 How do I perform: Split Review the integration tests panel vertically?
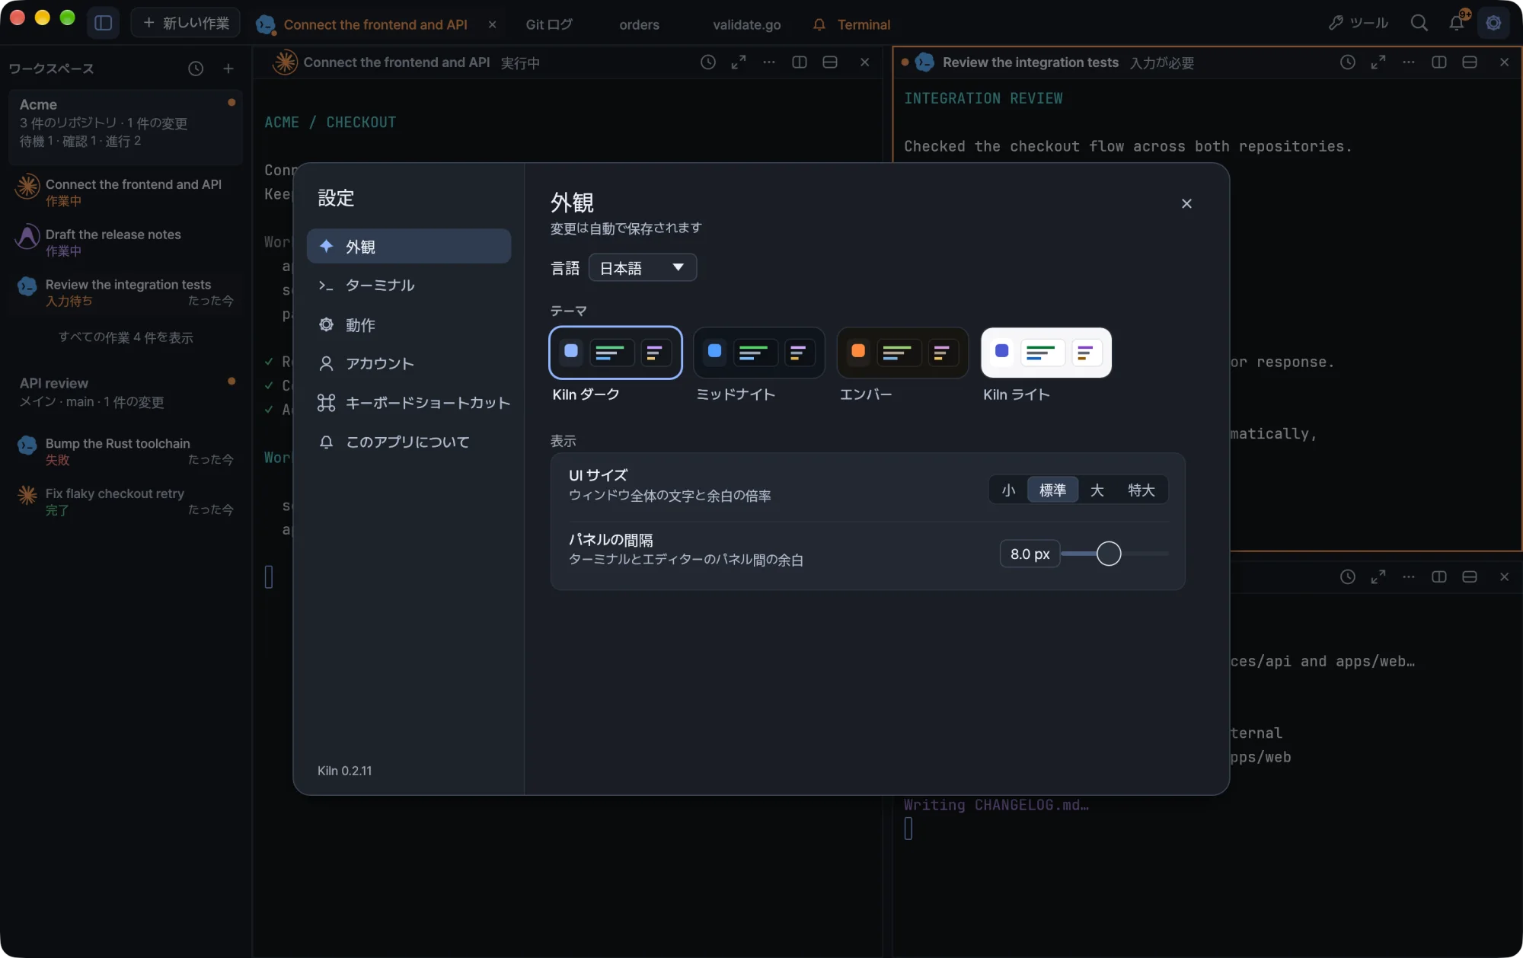[x=1439, y=62]
